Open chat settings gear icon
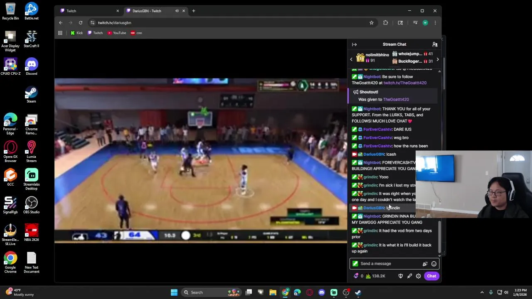Viewport: 532px width, 299px height. (419, 276)
